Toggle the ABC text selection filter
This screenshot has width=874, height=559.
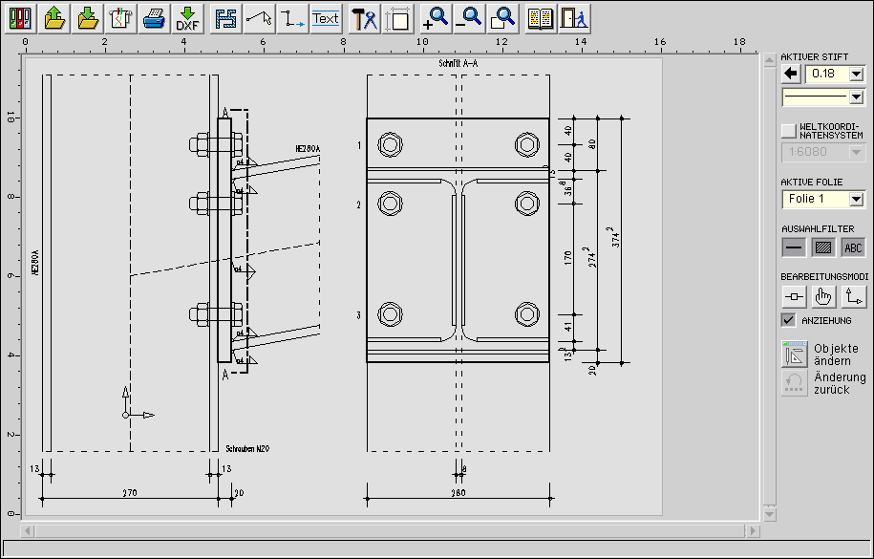853,247
